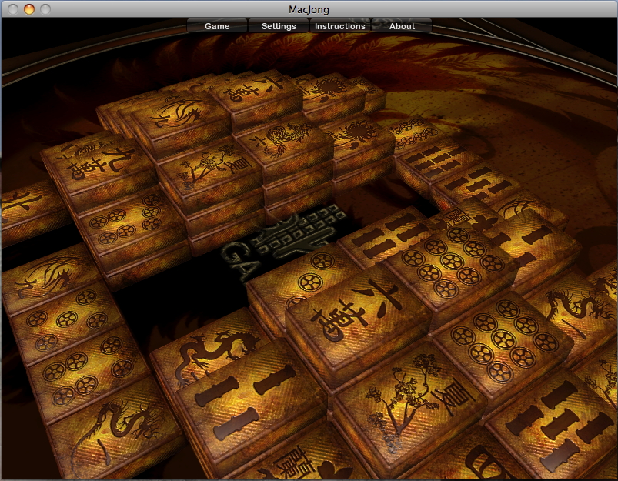
Task: Open the Settings menu
Action: point(279,26)
